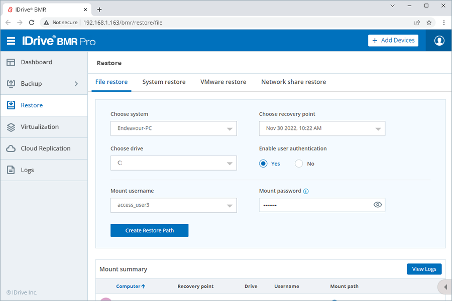
Task: Select the Cloud Replication icon
Action: (11, 148)
